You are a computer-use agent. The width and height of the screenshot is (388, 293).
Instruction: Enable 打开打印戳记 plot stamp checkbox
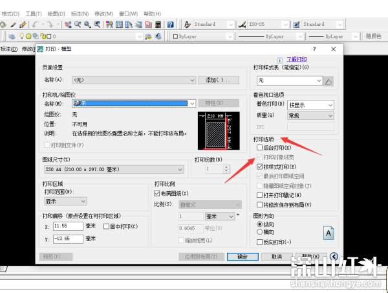(259, 195)
